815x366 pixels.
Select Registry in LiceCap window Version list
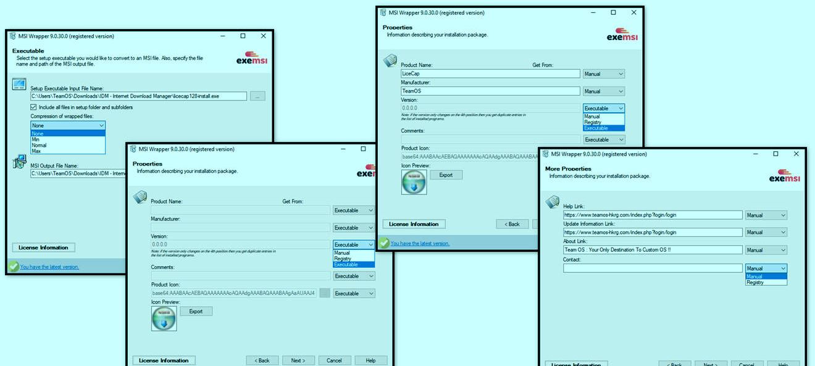pos(604,122)
